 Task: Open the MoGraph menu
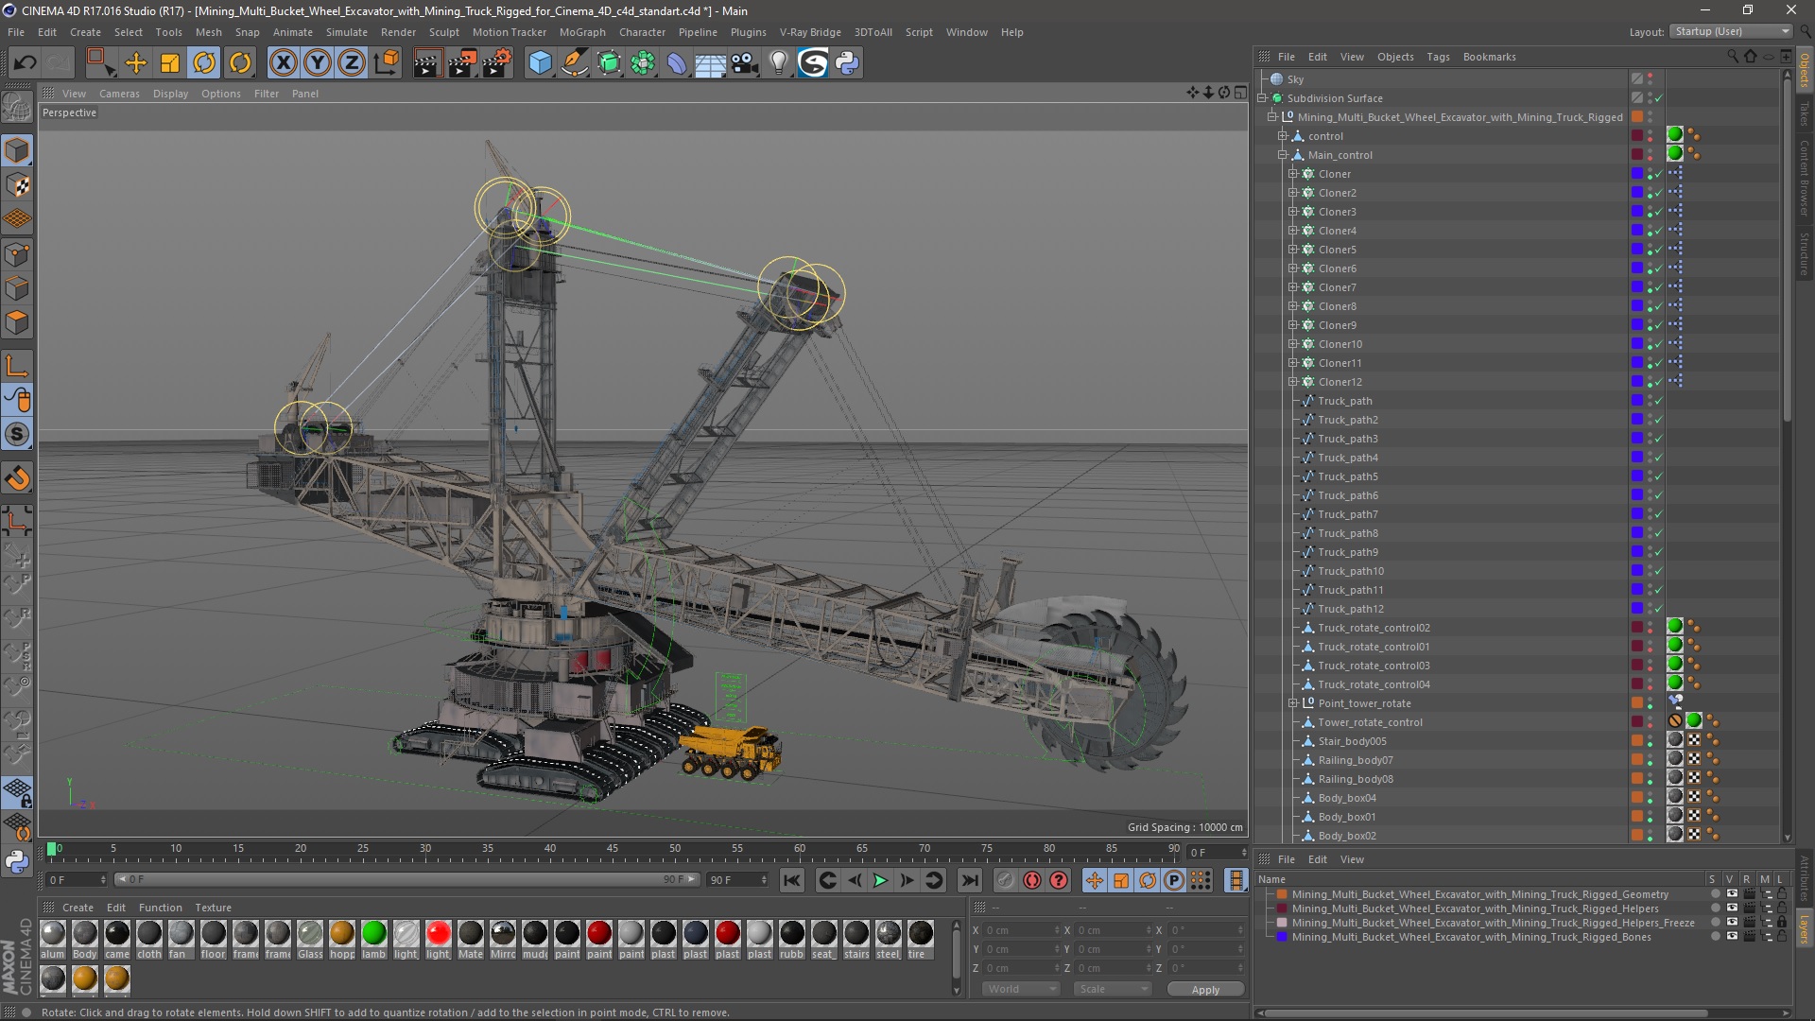click(582, 32)
